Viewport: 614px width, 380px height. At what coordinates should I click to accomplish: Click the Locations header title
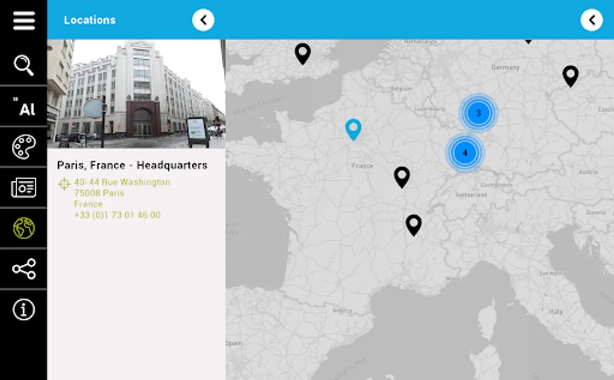click(x=90, y=20)
